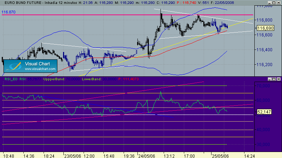
Task: Select the RSI: 55,7677 reading
Action: tap(30, 79)
